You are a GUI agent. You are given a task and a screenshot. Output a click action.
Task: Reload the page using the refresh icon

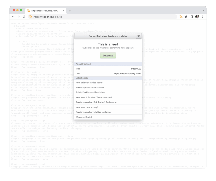(x=24, y=17)
